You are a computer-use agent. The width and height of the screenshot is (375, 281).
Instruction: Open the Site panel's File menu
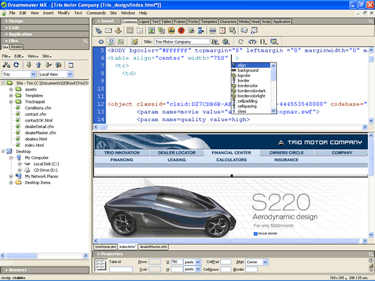(x=6, y=56)
